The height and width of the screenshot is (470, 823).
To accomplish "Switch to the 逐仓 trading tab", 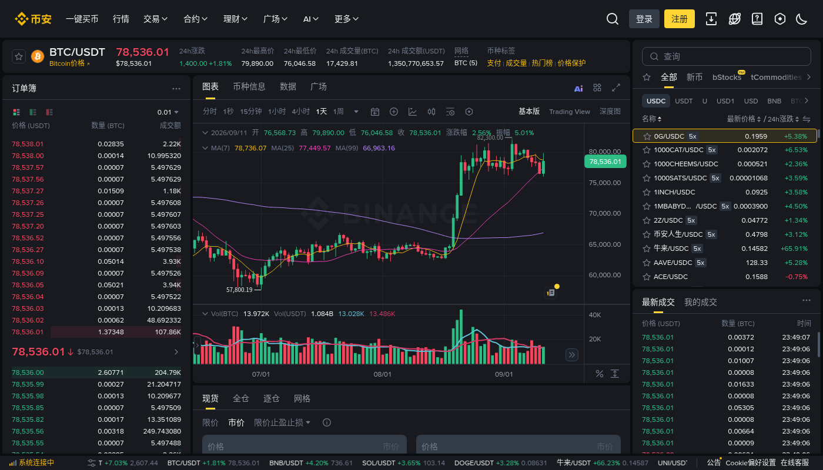I will [272, 398].
